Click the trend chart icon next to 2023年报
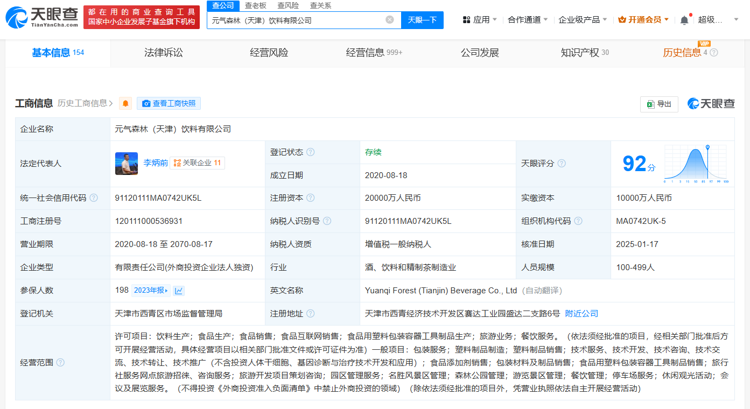The width and height of the screenshot is (750, 409). [179, 291]
